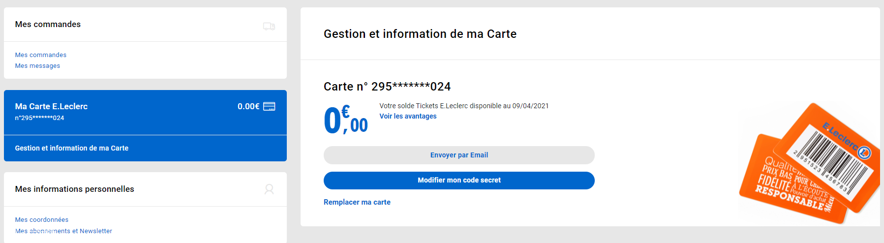Open Mes abonnements et Newsletter link
This screenshot has height=243, width=884.
coord(63,231)
